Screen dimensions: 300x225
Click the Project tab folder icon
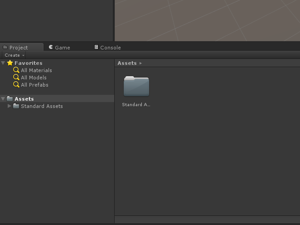5,47
